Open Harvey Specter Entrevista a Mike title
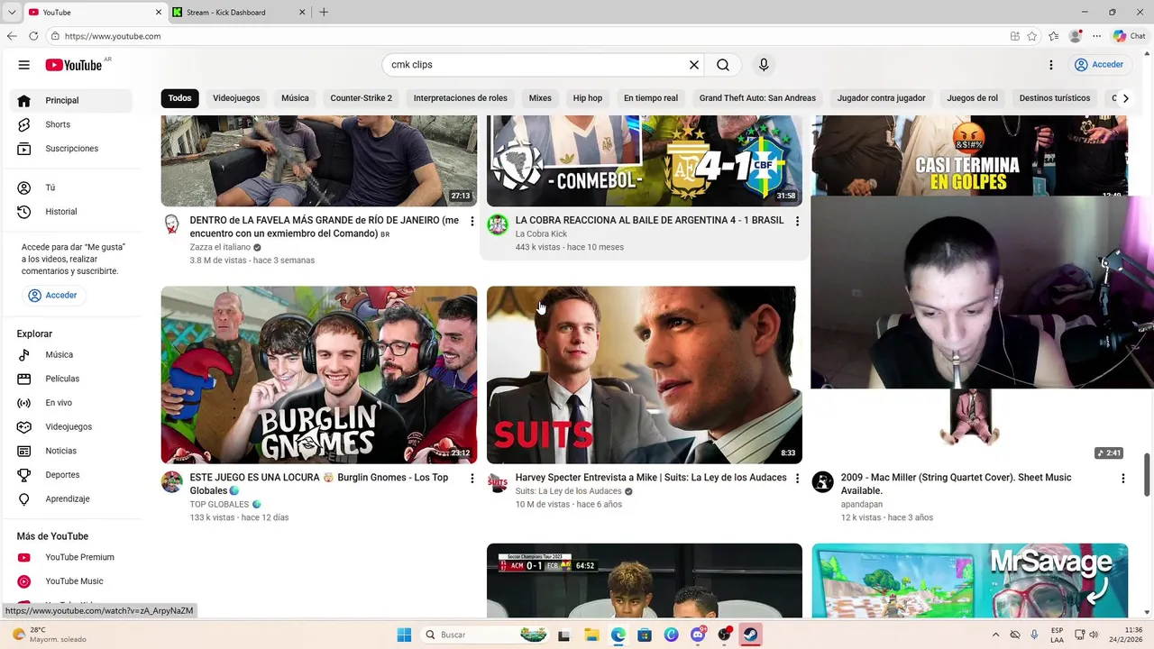Image resolution: width=1154 pixels, height=649 pixels. click(x=651, y=478)
